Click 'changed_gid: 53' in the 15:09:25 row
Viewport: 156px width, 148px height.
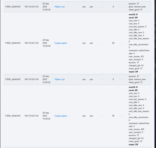pos(136,138)
